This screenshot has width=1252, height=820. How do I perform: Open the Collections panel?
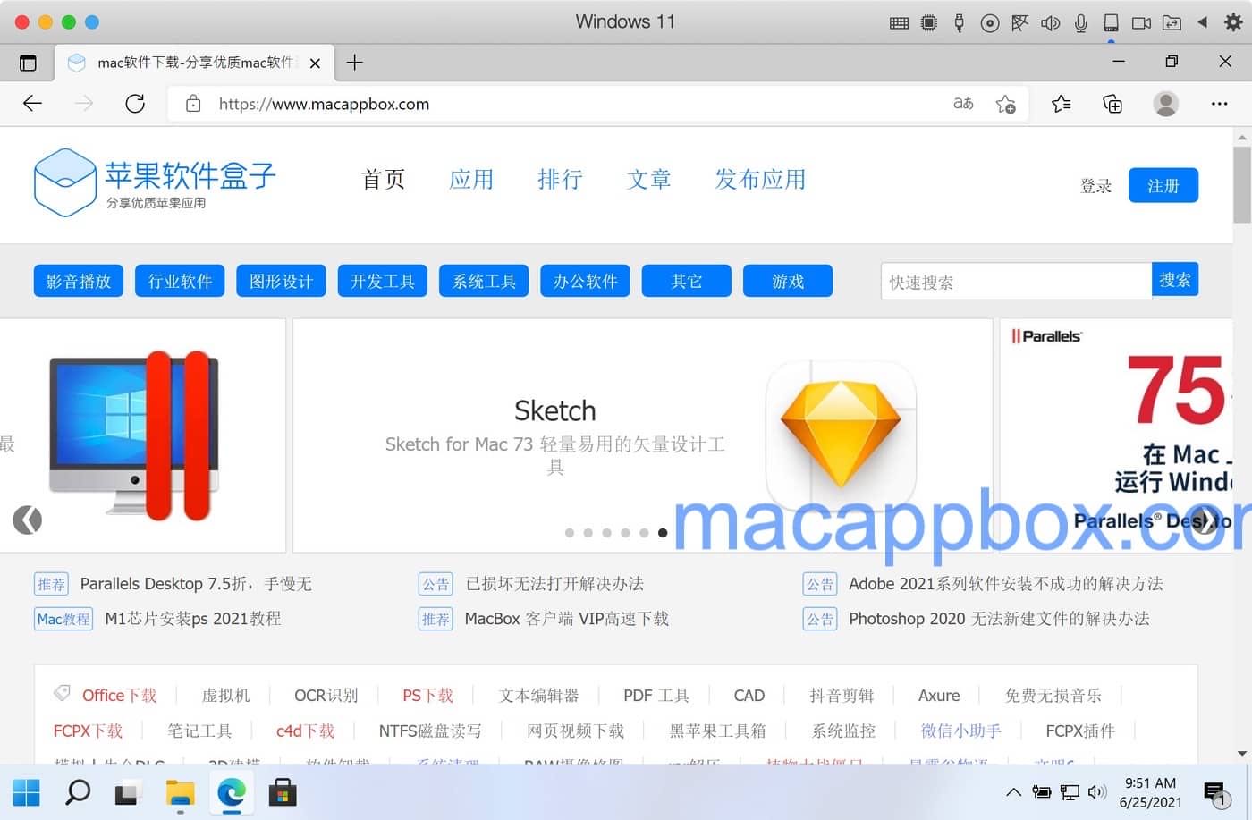click(1112, 104)
